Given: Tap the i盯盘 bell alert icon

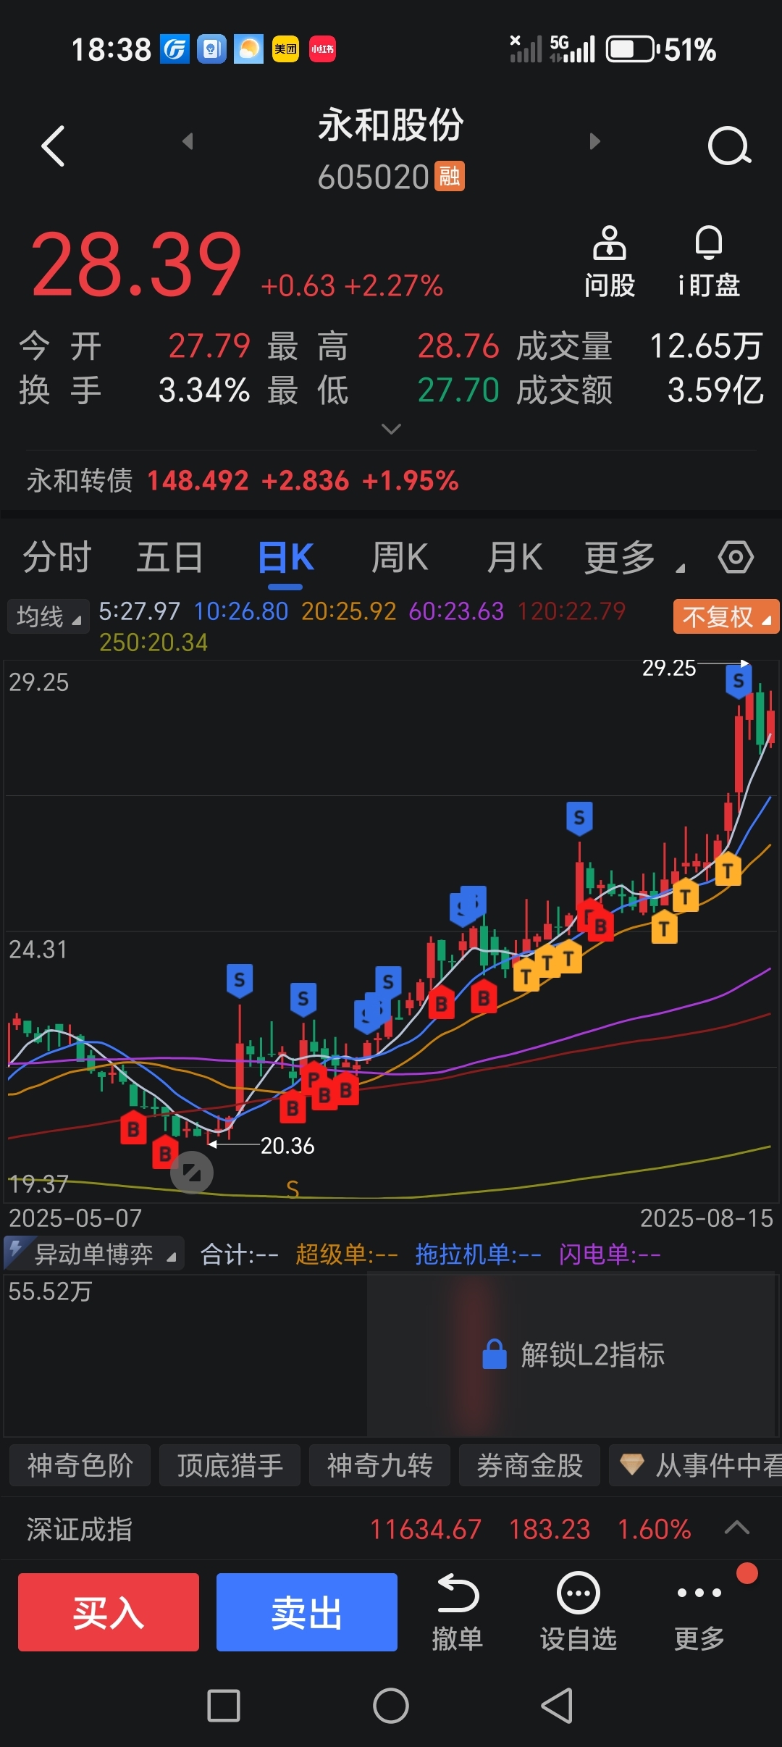Looking at the screenshot, I should coord(708,243).
